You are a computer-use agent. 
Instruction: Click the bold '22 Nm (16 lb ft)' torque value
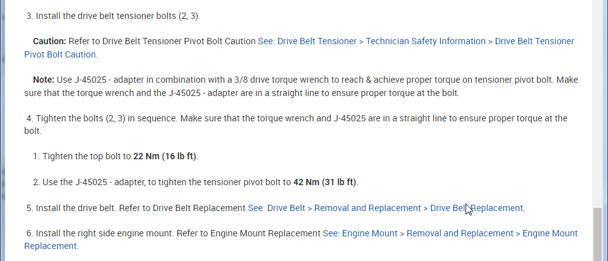(x=169, y=156)
